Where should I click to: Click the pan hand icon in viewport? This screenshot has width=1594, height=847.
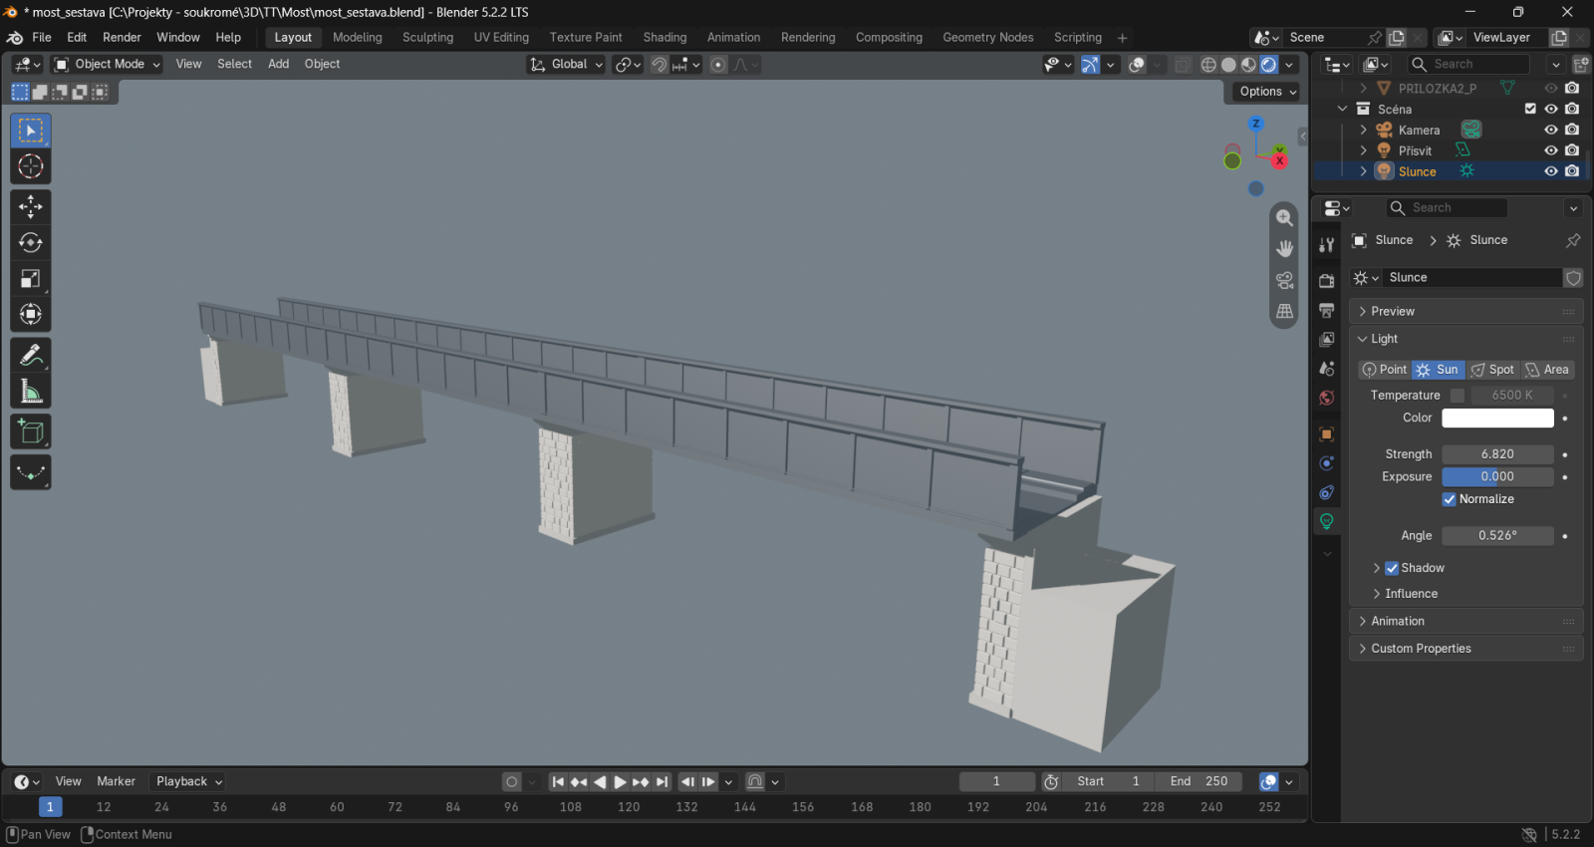[x=1285, y=248]
